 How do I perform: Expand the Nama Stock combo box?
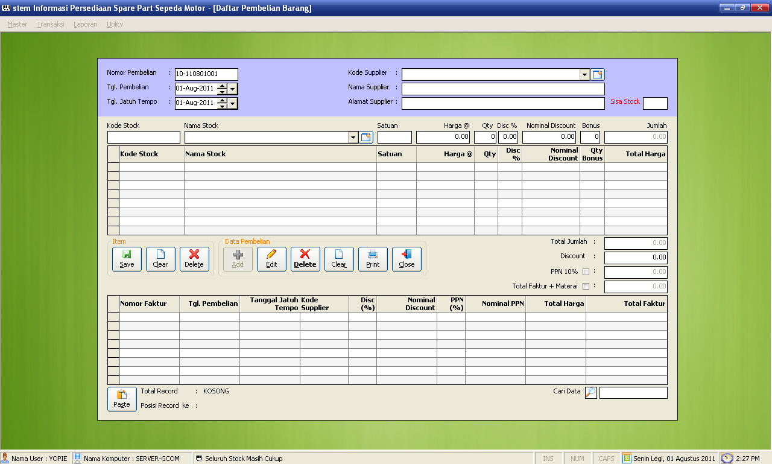pos(353,138)
